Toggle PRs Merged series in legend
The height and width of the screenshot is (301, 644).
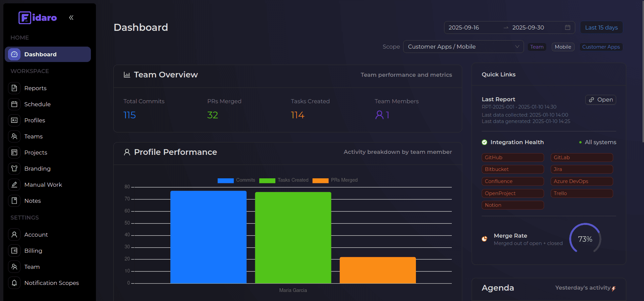[335, 180]
